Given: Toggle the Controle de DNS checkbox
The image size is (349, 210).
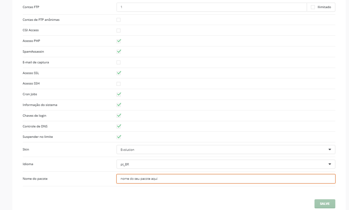Looking at the screenshot, I should 119,126.
